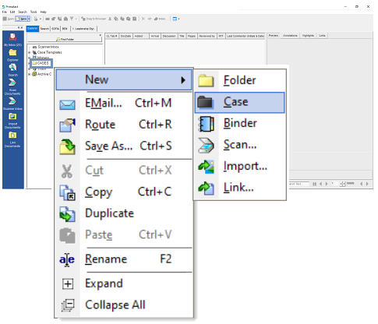378x324 pixels.
Task: Click the Reviewed by column header
Action: pyautogui.click(x=207, y=36)
